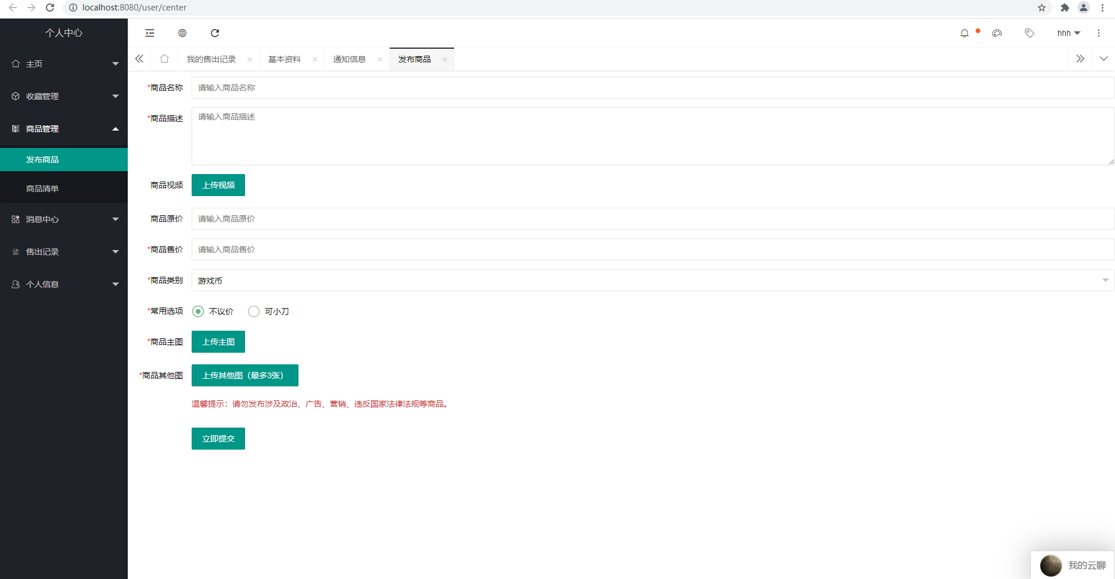Click the sidebar collapse menu icon
Image resolution: width=1115 pixels, height=579 pixels.
click(x=150, y=33)
